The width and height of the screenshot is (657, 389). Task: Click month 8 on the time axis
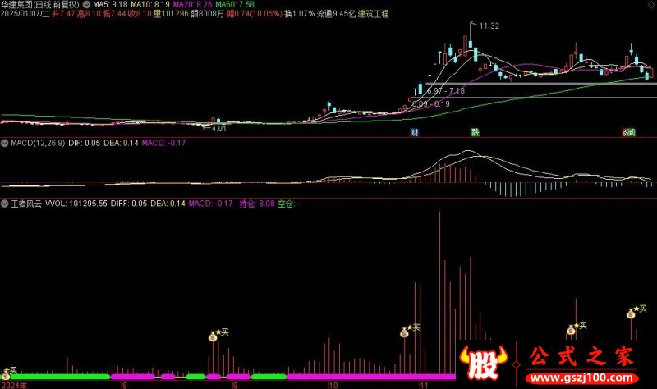(124, 385)
